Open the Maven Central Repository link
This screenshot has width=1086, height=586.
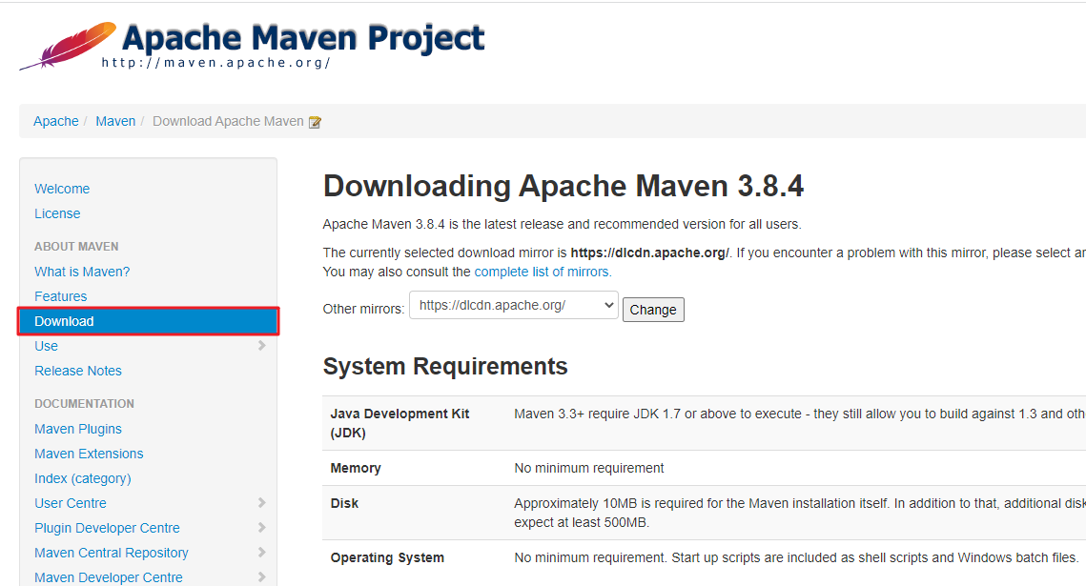tap(112, 553)
